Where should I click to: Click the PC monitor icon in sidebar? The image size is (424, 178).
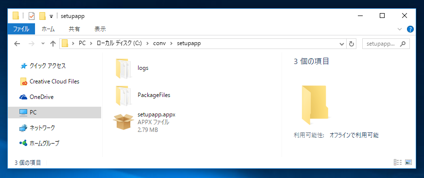coord(23,113)
